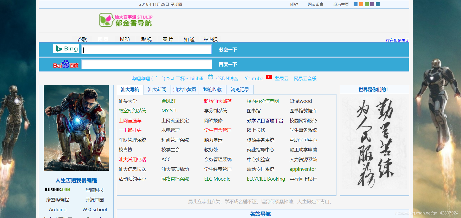Image resolution: width=461 pixels, height=218 pixels.
Task: Open the 汕大小黄页 tab
Action: point(185,90)
